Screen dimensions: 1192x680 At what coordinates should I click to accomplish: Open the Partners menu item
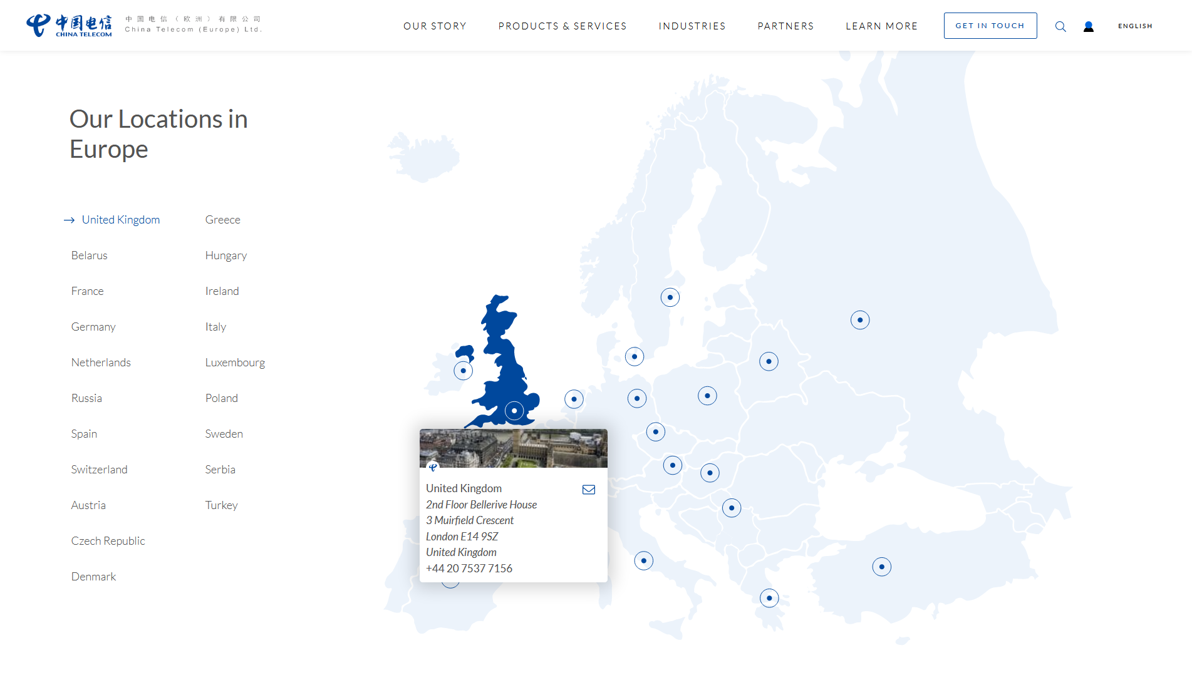tap(785, 26)
